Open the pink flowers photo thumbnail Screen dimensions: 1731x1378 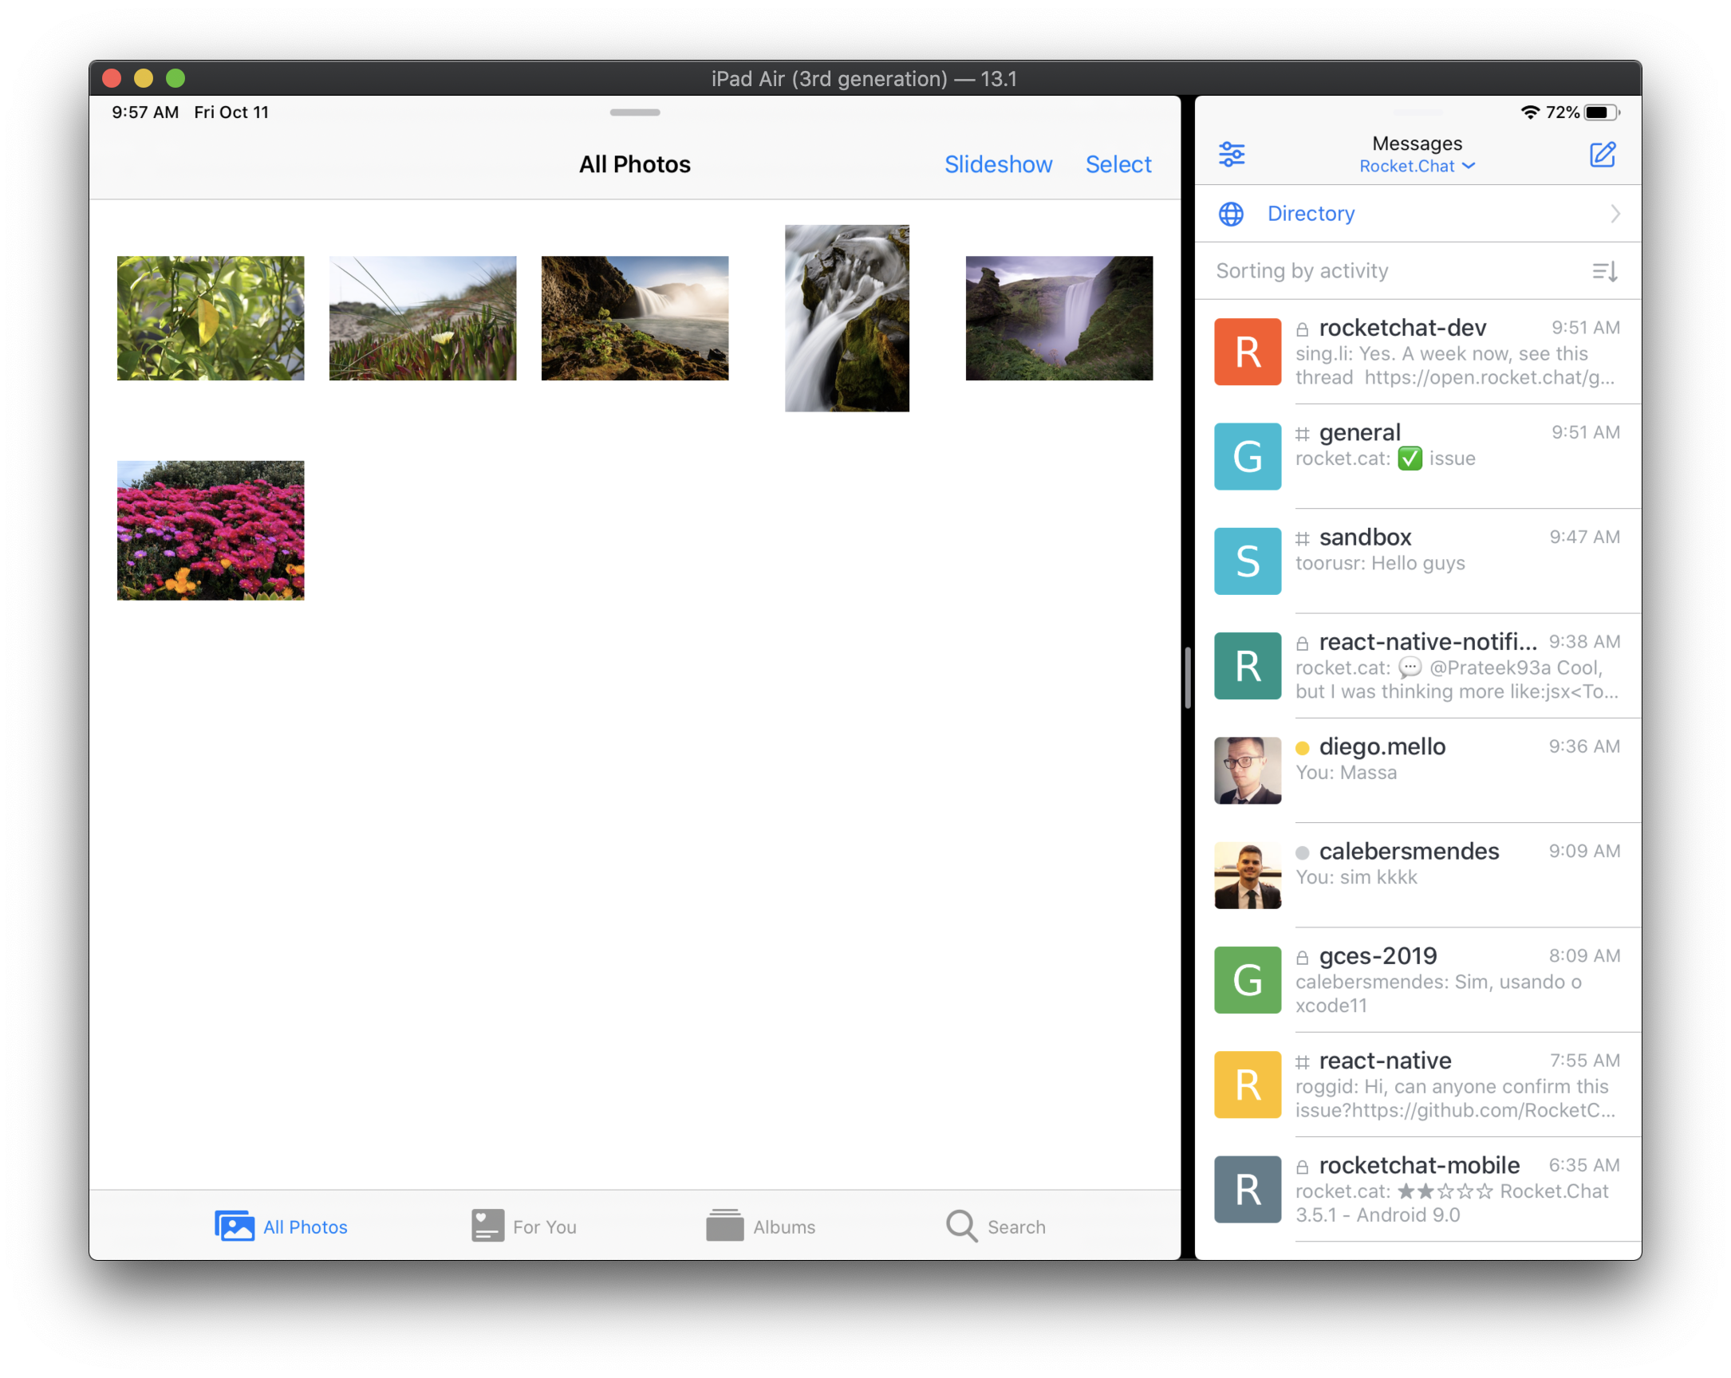pos(211,530)
